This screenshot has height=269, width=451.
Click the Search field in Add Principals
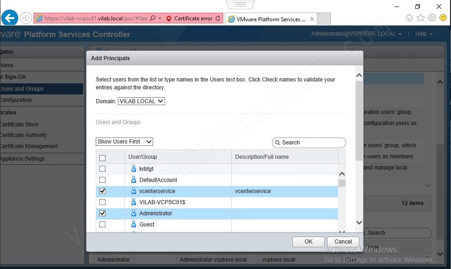click(x=309, y=143)
